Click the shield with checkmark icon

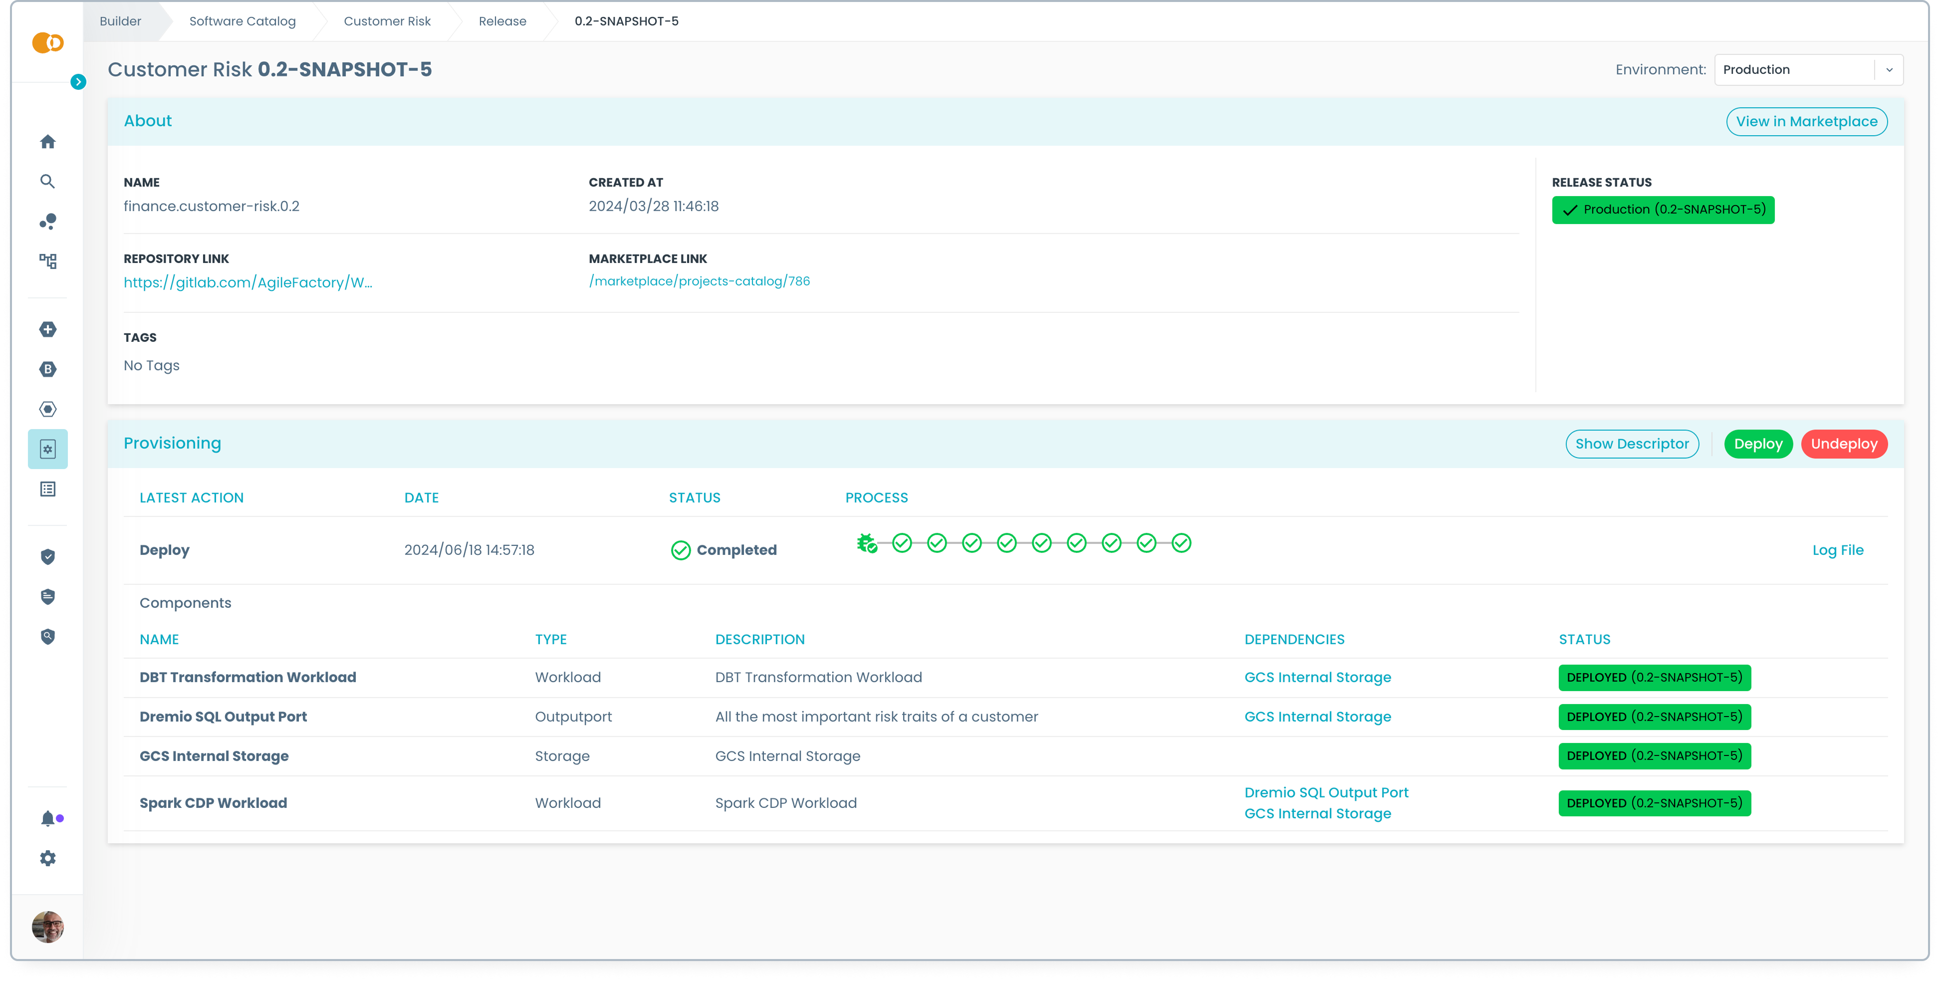(47, 556)
